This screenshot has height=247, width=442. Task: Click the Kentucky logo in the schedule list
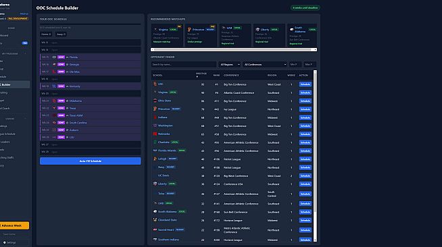(x=54, y=86)
